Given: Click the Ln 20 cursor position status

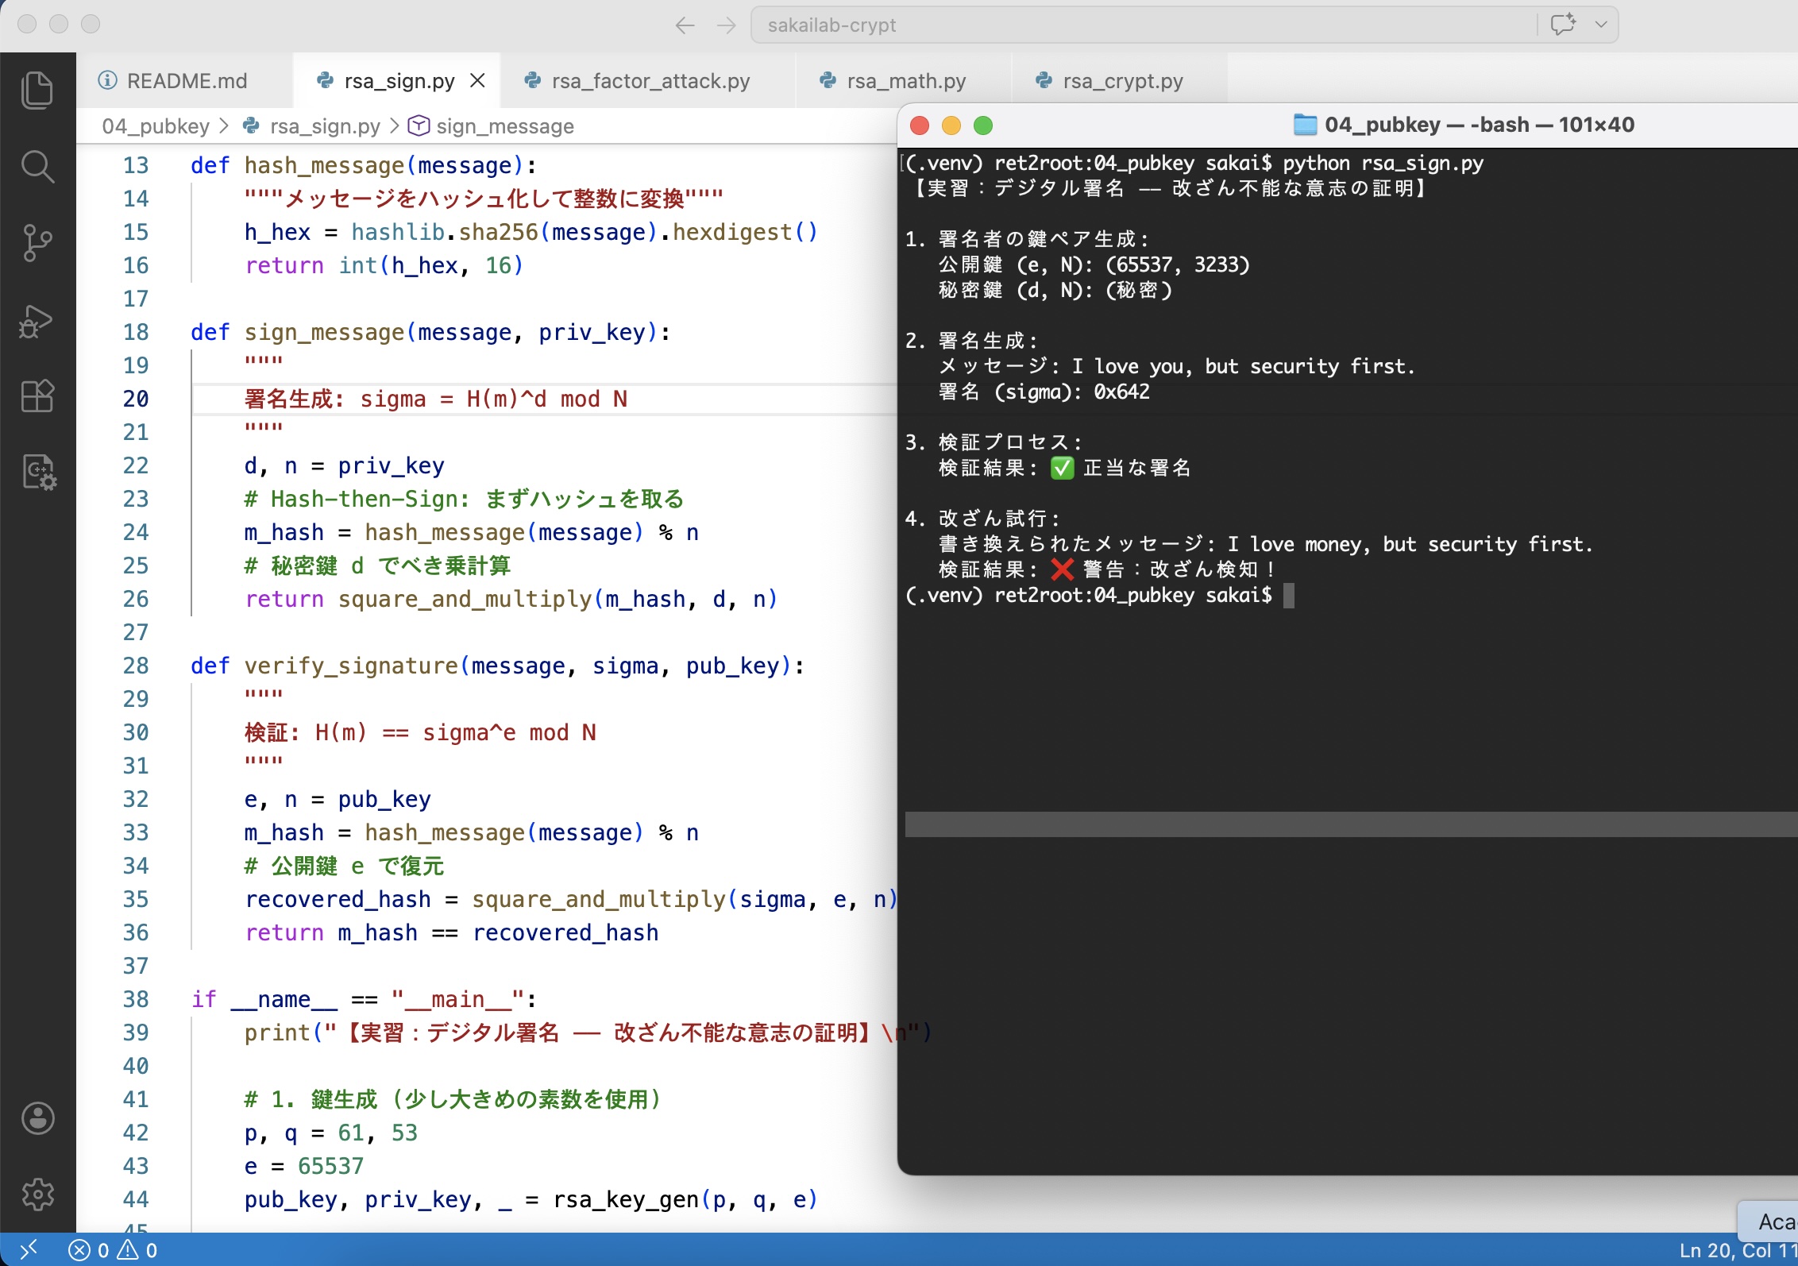Looking at the screenshot, I should [x=1736, y=1251].
